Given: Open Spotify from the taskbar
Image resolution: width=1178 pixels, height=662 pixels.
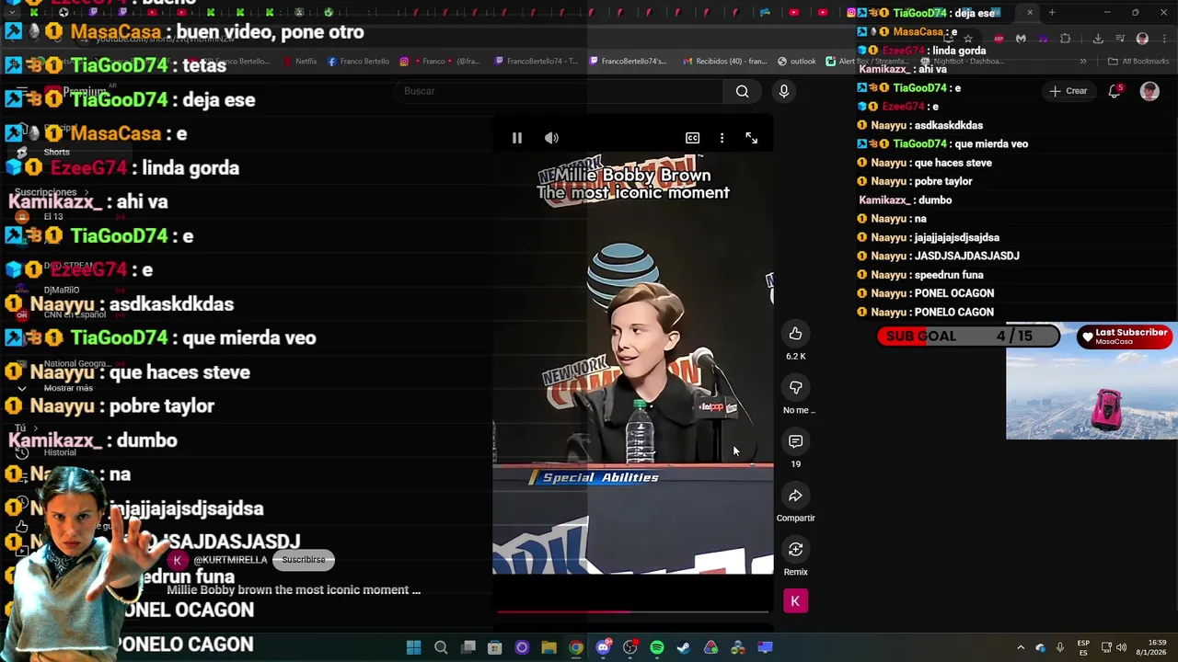Looking at the screenshot, I should 656,647.
